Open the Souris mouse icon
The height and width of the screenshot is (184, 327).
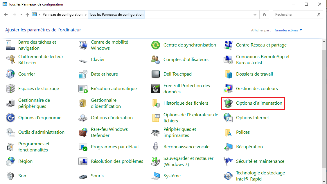(83, 177)
